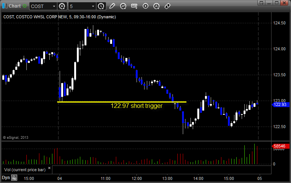Screen dimensions: 291x183
Task: Open the circled A alerts menu
Action: (156, 6)
